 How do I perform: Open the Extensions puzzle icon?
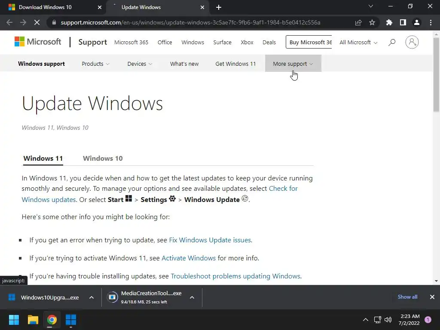tap(389, 22)
